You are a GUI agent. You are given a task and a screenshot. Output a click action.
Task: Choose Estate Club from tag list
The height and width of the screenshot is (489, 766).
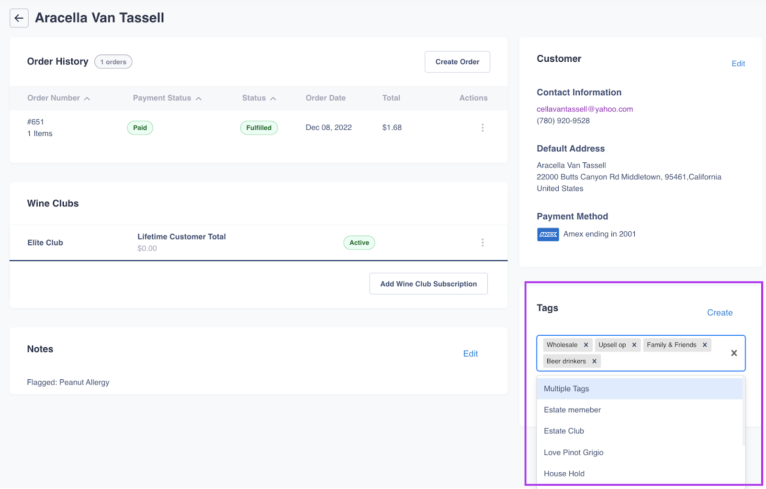point(564,431)
